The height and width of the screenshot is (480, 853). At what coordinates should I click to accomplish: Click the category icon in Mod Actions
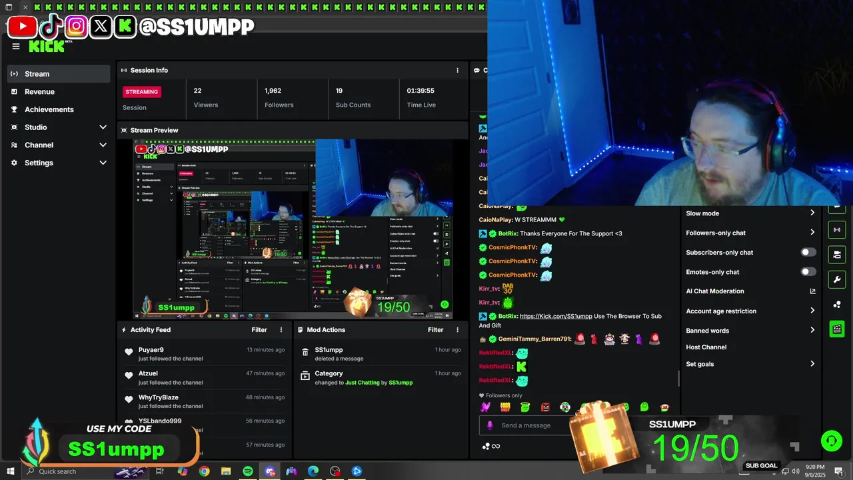[x=305, y=376]
